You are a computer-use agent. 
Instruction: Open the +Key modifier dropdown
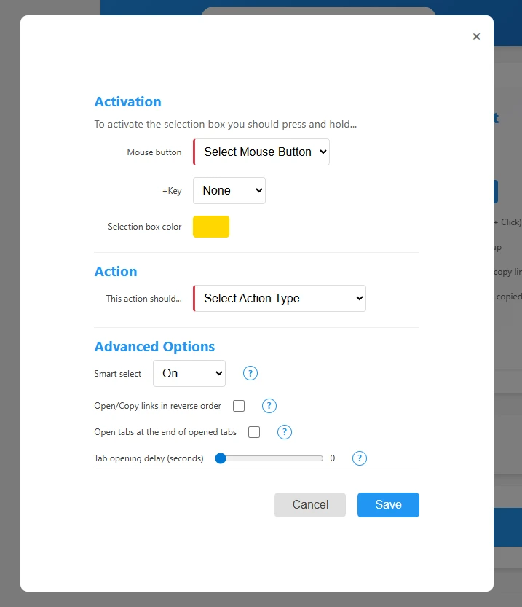[229, 191]
